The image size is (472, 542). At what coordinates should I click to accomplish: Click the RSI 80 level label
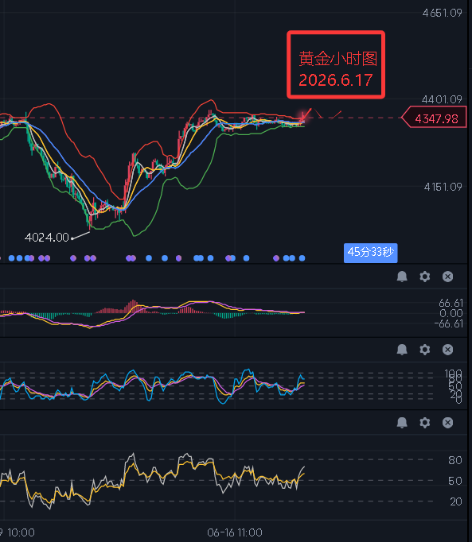pyautogui.click(x=454, y=460)
